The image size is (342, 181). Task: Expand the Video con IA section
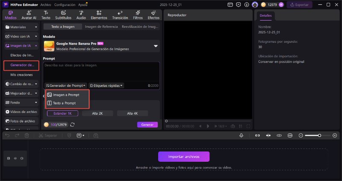click(21, 36)
